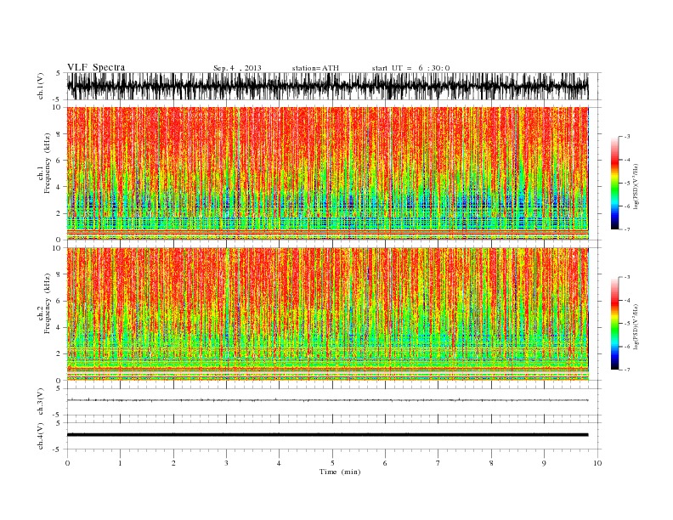This screenshot has width=673, height=520.
Task: Click time axis tick label "2"
Action: 173,463
